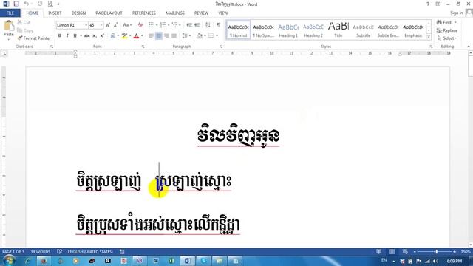This screenshot has height=266, width=473.
Task: Click proofing errors icon in status bar
Action: [60, 251]
